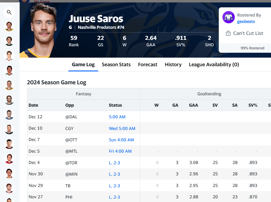The height and width of the screenshot is (202, 271).
Task: Open Sun 4:00 AM game link at OTT
Action: point(121,140)
